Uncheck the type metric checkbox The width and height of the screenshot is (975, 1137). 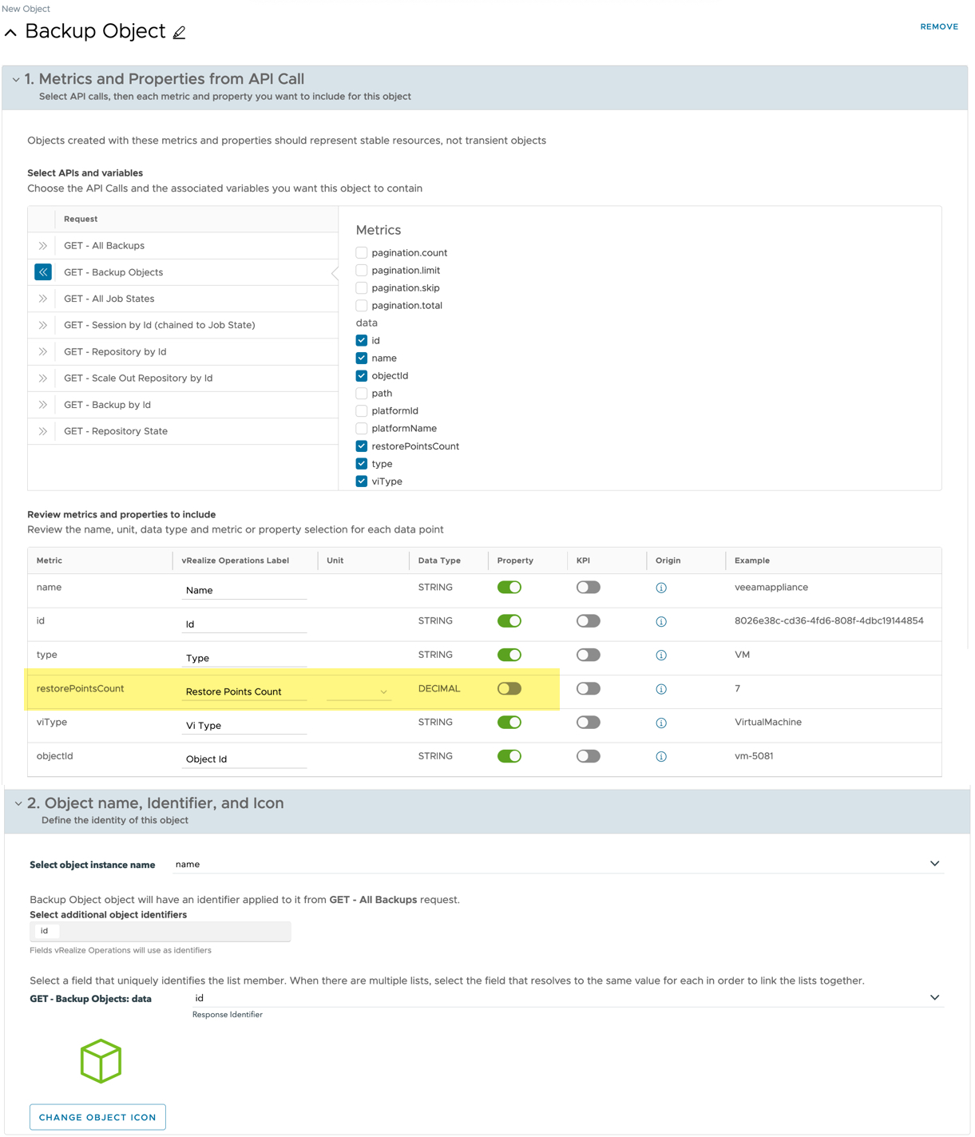(x=362, y=464)
